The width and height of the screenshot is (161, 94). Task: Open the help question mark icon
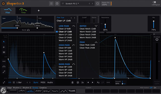[x=57, y=4]
